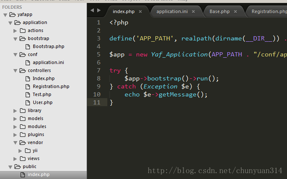This screenshot has height=179, width=287.
Task: Click the vendor folder icon
Action: [x=23, y=142]
